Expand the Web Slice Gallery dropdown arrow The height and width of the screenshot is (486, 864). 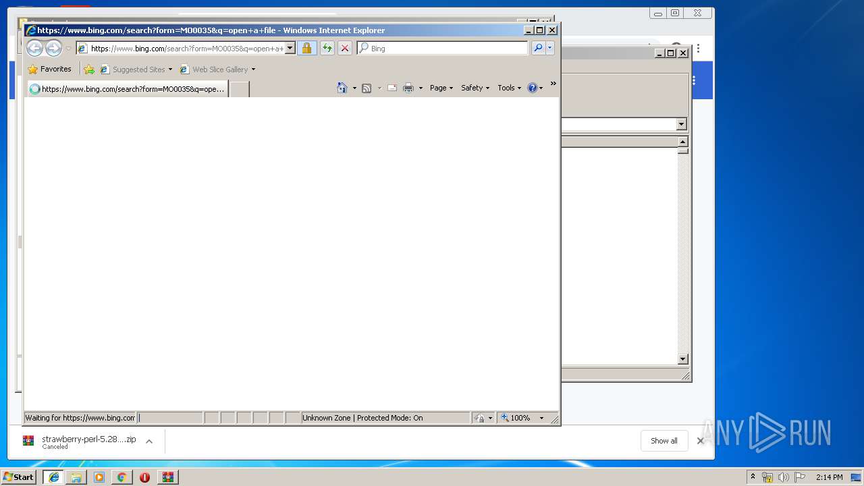[x=253, y=69]
